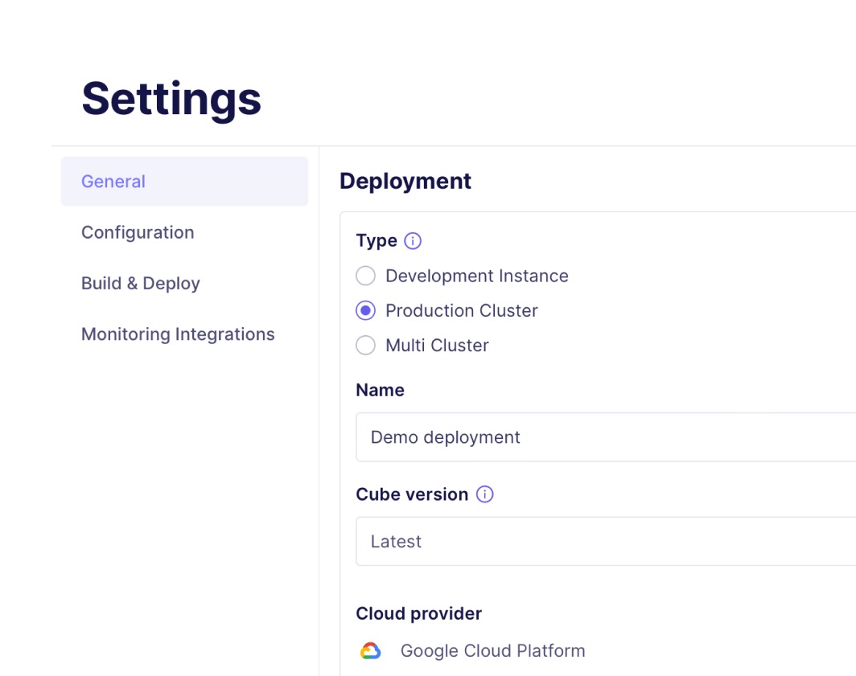Open the Cube version info tooltip
Viewport: 856px width, 676px height.
[485, 494]
